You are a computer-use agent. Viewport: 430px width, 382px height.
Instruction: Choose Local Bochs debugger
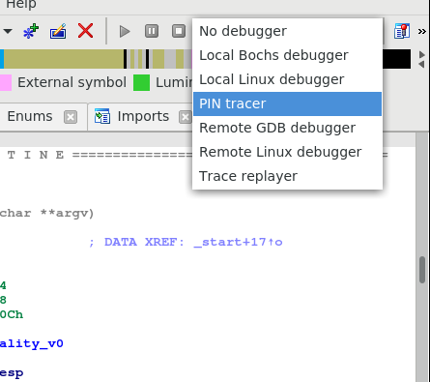(287, 55)
